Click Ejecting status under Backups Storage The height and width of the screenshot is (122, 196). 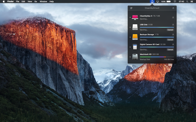144,40
